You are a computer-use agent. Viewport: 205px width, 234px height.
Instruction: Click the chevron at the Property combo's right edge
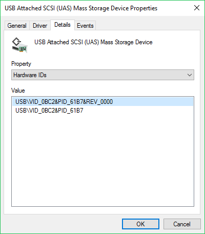[190, 75]
